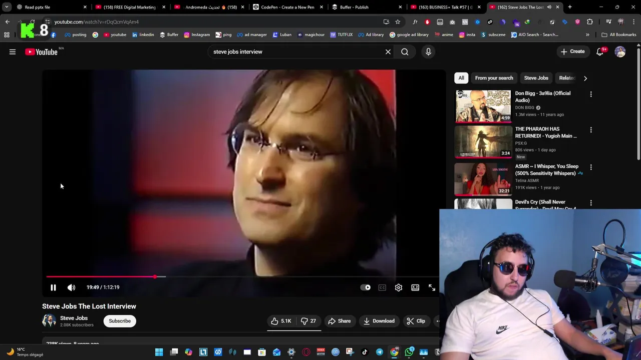Open the browser apps grid icon

7,35
